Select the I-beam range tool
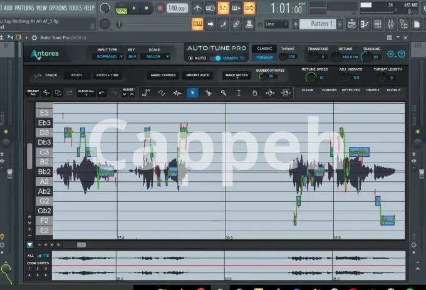The width and height of the screenshot is (426, 290). click(x=239, y=92)
